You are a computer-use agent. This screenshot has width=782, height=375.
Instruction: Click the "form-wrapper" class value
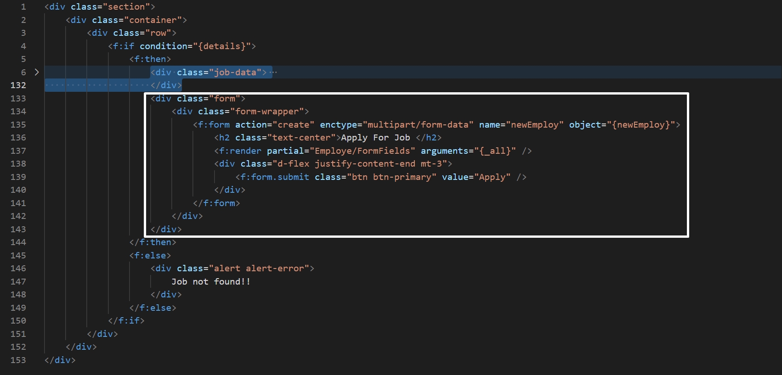(x=267, y=112)
